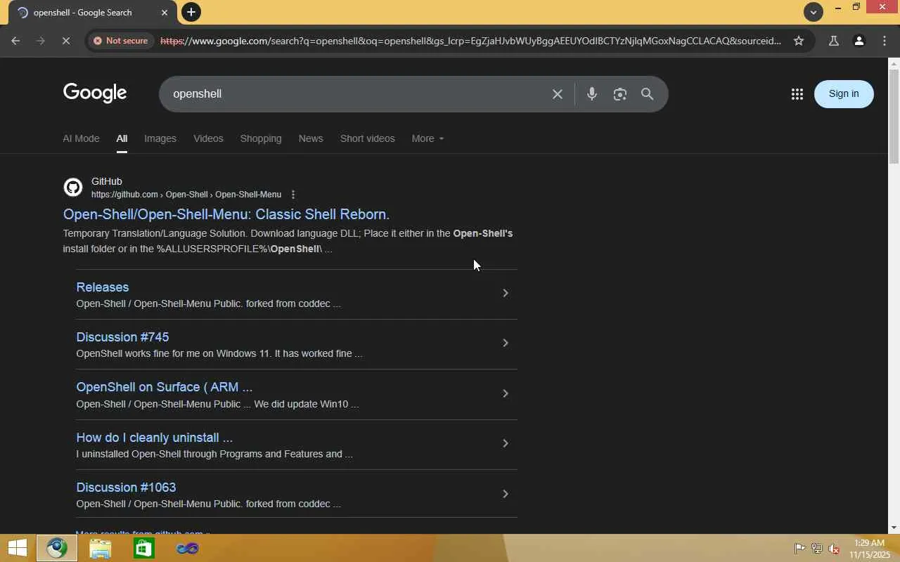Image resolution: width=900 pixels, height=562 pixels.
Task: Go back to the previous page
Action: tap(15, 41)
